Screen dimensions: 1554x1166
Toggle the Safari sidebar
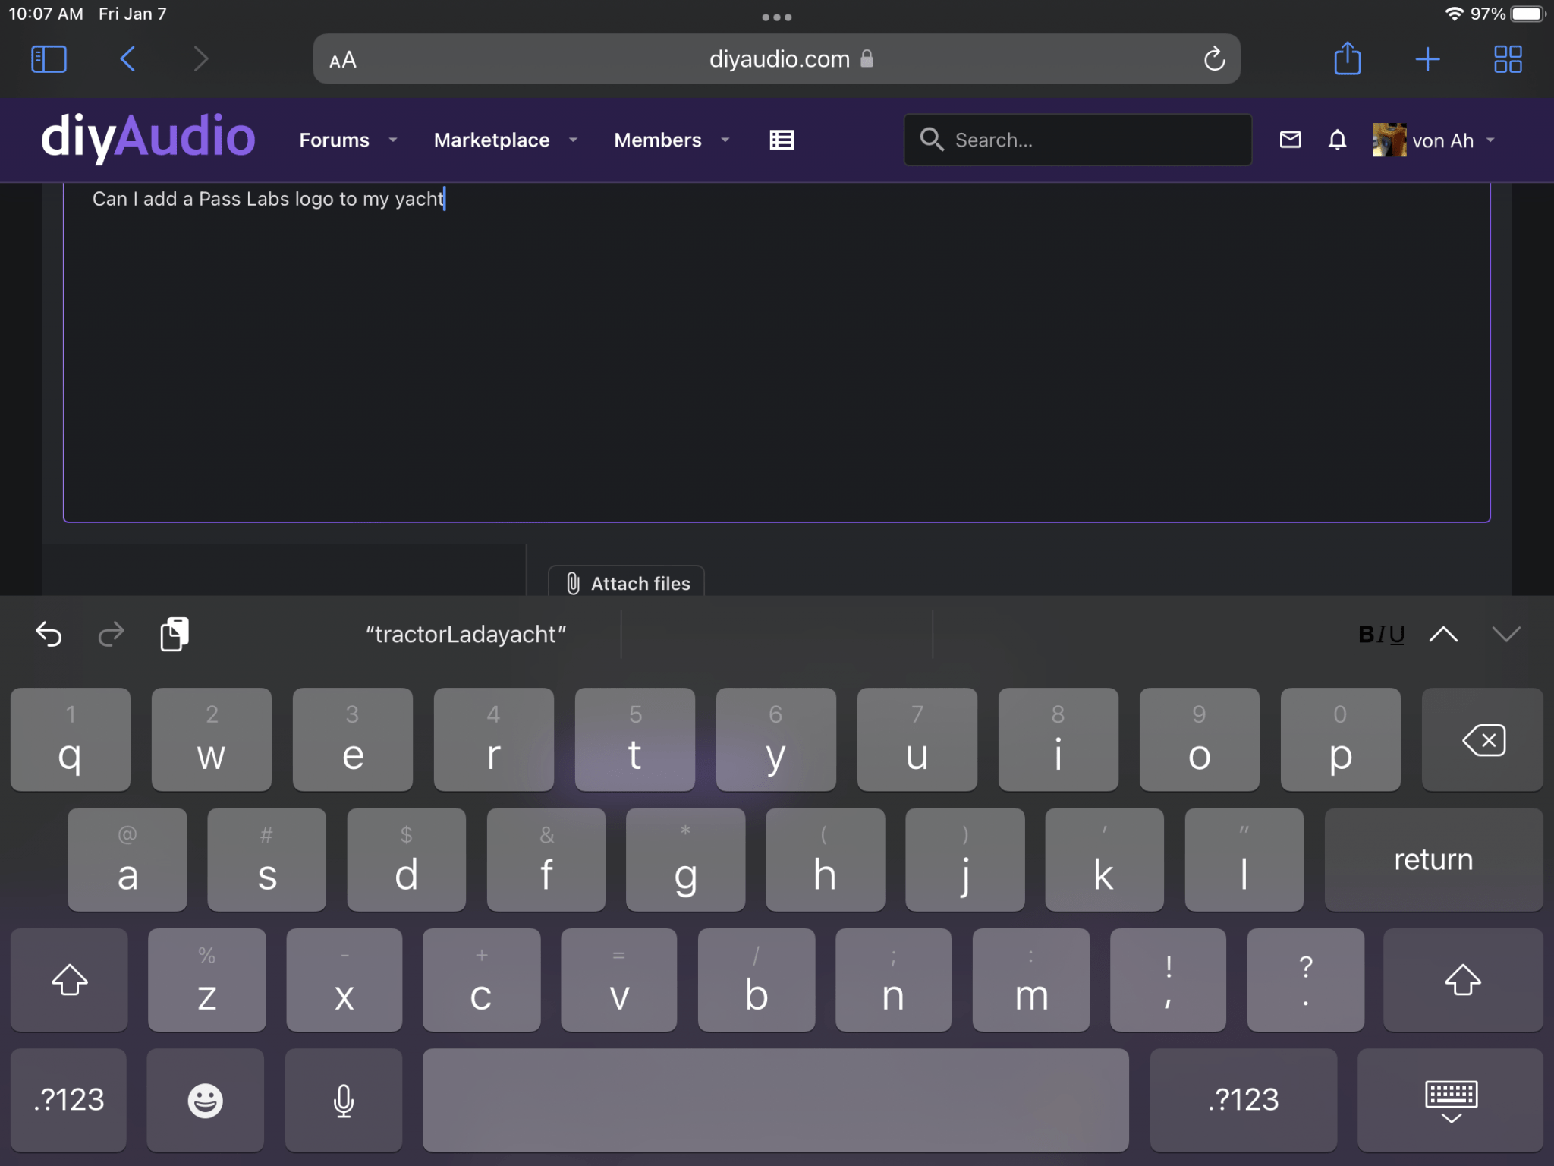coord(49,59)
